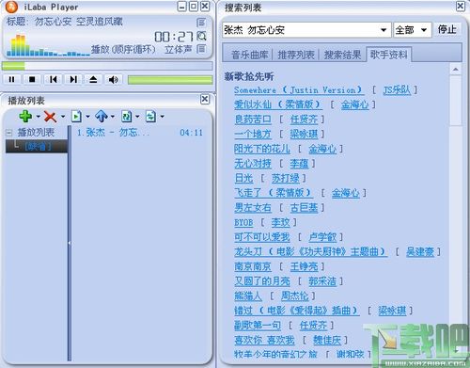Open the 良药苦口 song link
Viewport: 470px width, 368px height.
(253, 120)
